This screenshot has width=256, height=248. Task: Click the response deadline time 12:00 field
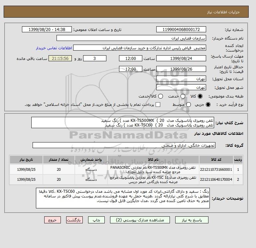coord(131,58)
